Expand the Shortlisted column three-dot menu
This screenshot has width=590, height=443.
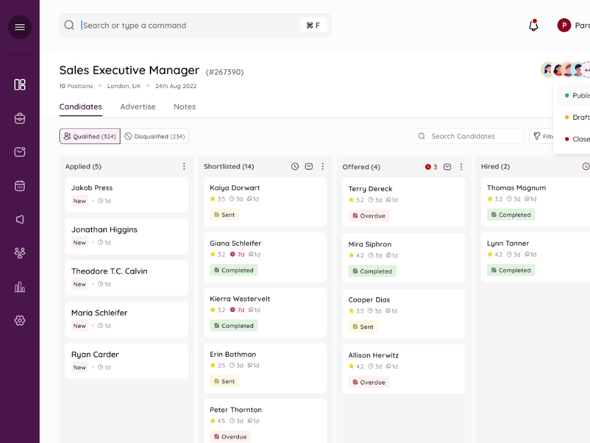point(323,167)
